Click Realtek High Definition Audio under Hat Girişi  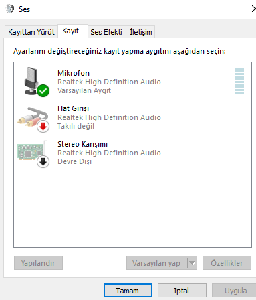tap(109, 117)
